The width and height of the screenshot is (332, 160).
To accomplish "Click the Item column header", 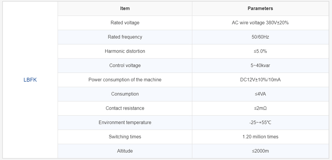I will coord(125,8).
